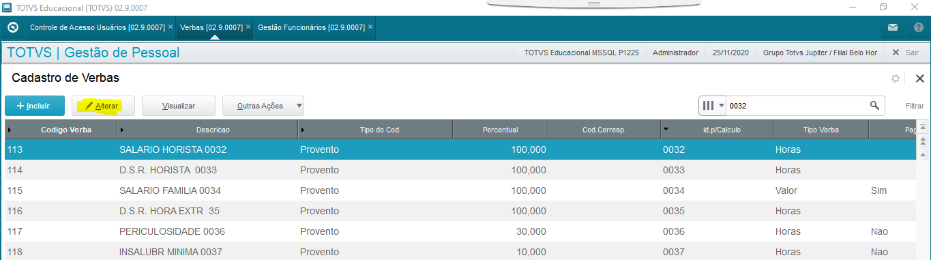Click Id.p/Calculo cell 0034
This screenshot has width=931, height=260.
716,190
